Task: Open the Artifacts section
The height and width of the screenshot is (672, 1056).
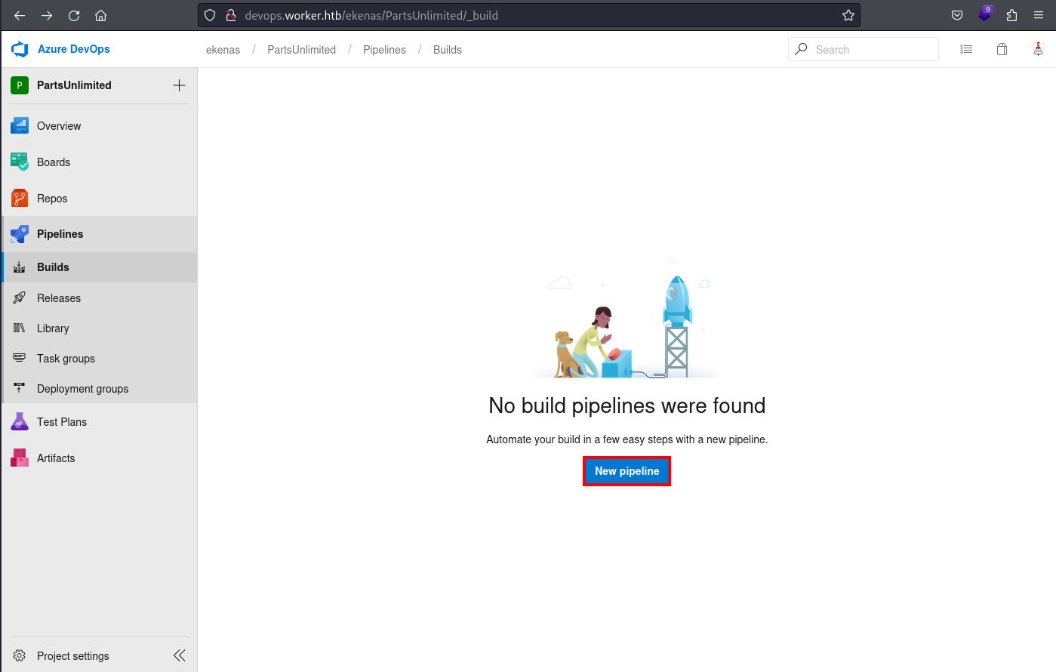Action: coord(100,458)
